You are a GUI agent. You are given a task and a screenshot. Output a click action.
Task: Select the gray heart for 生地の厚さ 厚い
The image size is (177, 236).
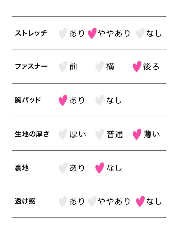click(x=63, y=134)
